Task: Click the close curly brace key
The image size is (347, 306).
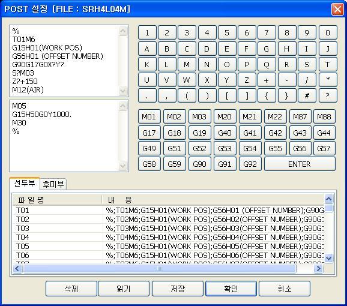Action: click(287, 95)
